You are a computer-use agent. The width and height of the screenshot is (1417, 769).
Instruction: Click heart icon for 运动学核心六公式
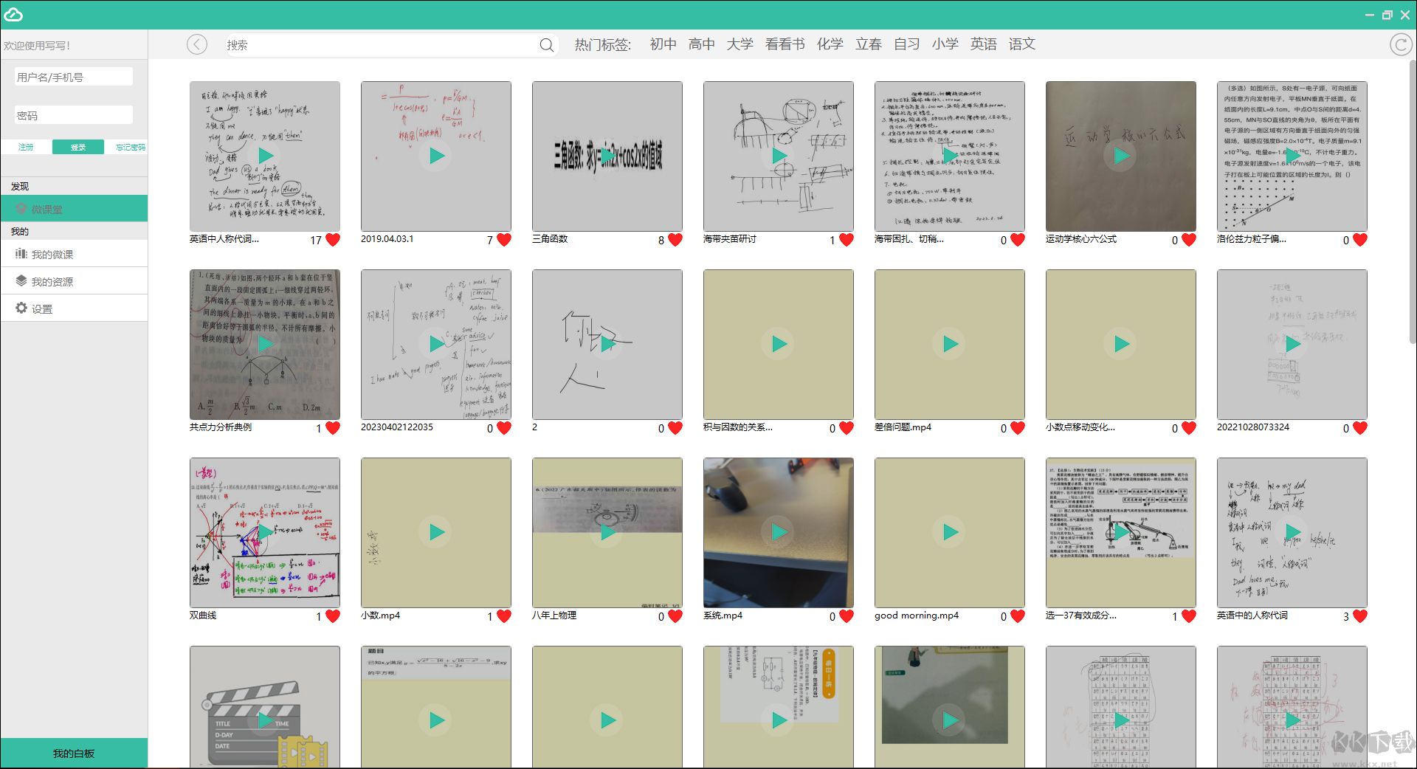(1189, 239)
